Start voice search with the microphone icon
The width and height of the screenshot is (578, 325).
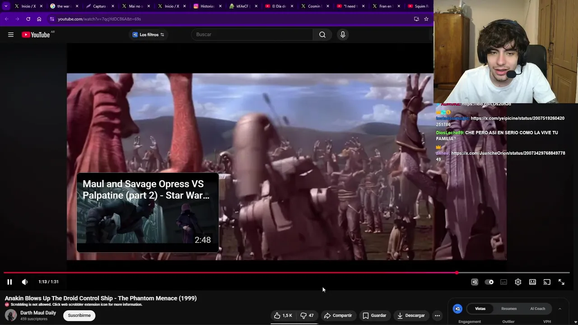(x=343, y=35)
